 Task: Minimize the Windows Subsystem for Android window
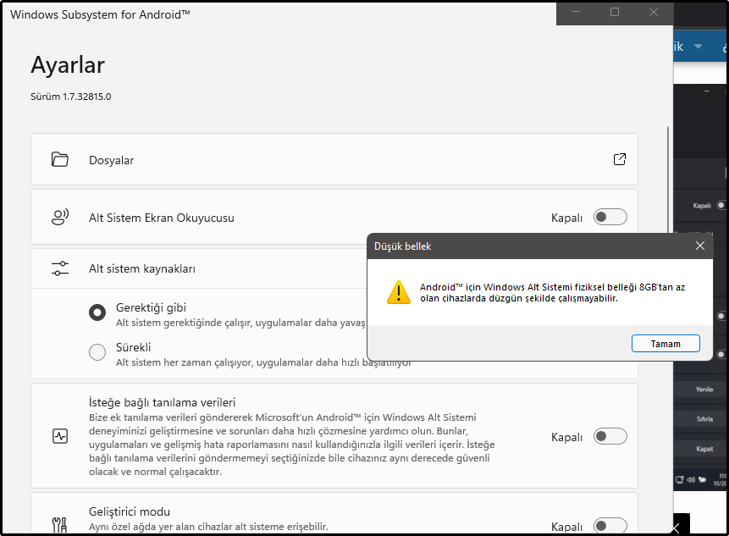576,12
